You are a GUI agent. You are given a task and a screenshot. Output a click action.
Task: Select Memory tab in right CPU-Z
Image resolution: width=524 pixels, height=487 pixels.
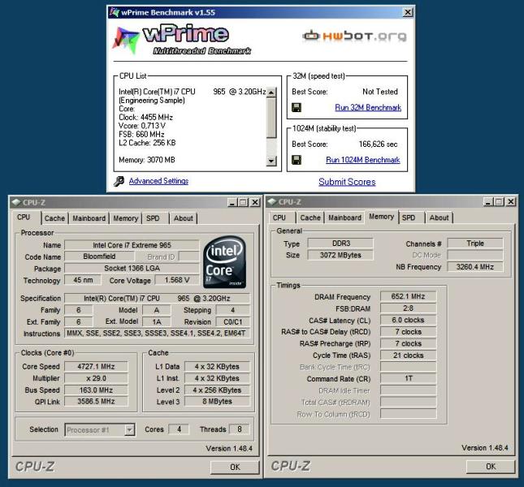click(381, 217)
